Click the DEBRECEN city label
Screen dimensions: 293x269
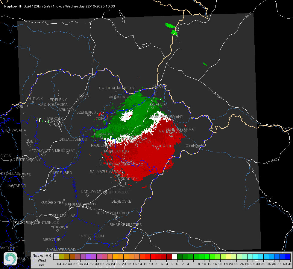(128, 179)
